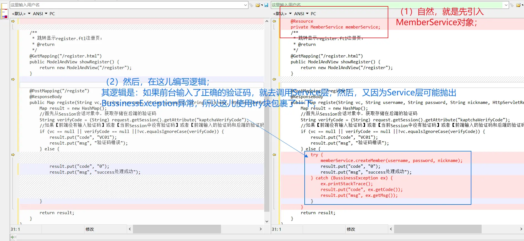
Task: Click the copy-to-left arrow beside the @Resource line
Action: 274,21
